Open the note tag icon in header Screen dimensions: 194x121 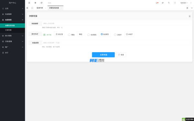(169, 3)
